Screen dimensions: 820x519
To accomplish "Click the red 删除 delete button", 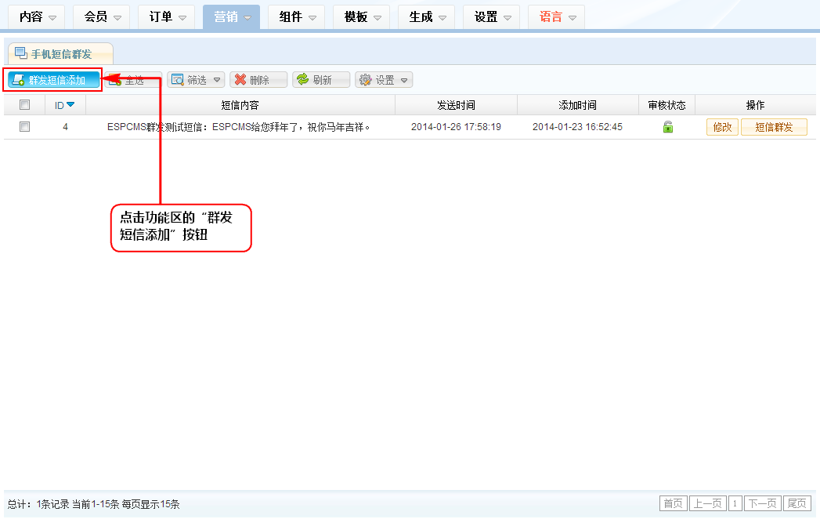I will click(258, 80).
